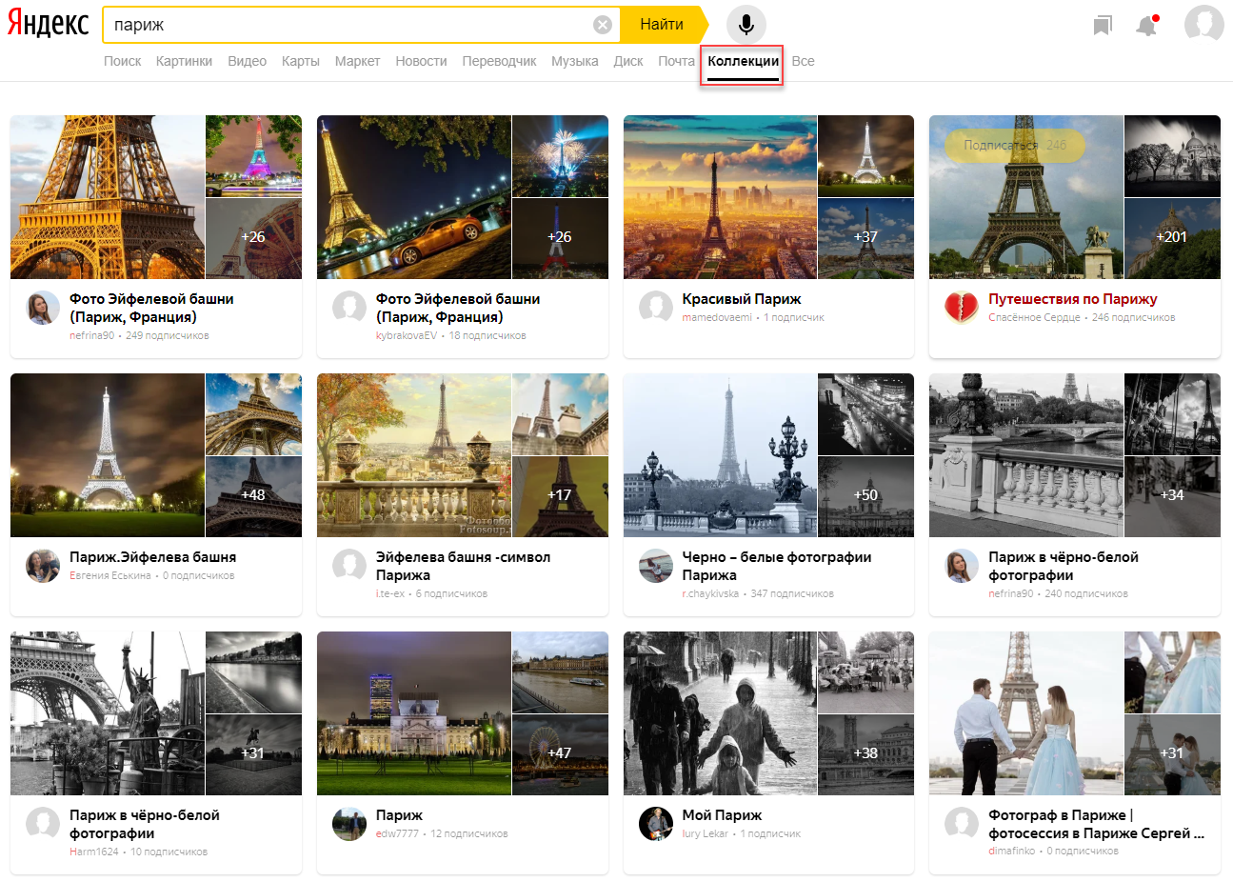This screenshot has width=1233, height=882.
Task: Click broken heart avatar of Спасённое Сердце
Action: click(961, 307)
